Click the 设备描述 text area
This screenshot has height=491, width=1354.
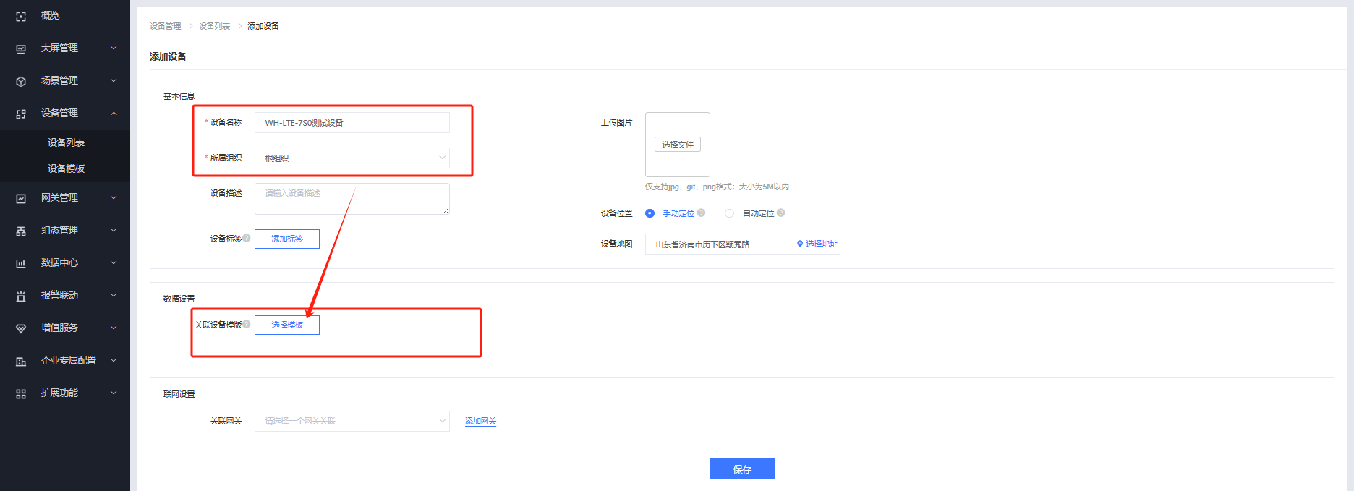pyautogui.click(x=352, y=199)
